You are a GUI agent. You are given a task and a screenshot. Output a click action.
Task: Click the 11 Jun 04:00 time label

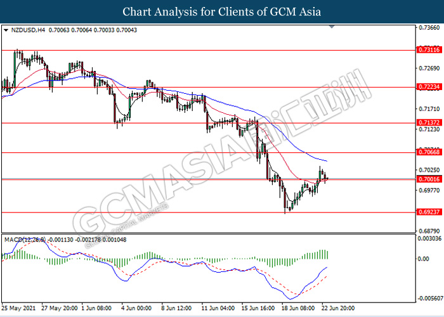pyautogui.click(x=218, y=308)
